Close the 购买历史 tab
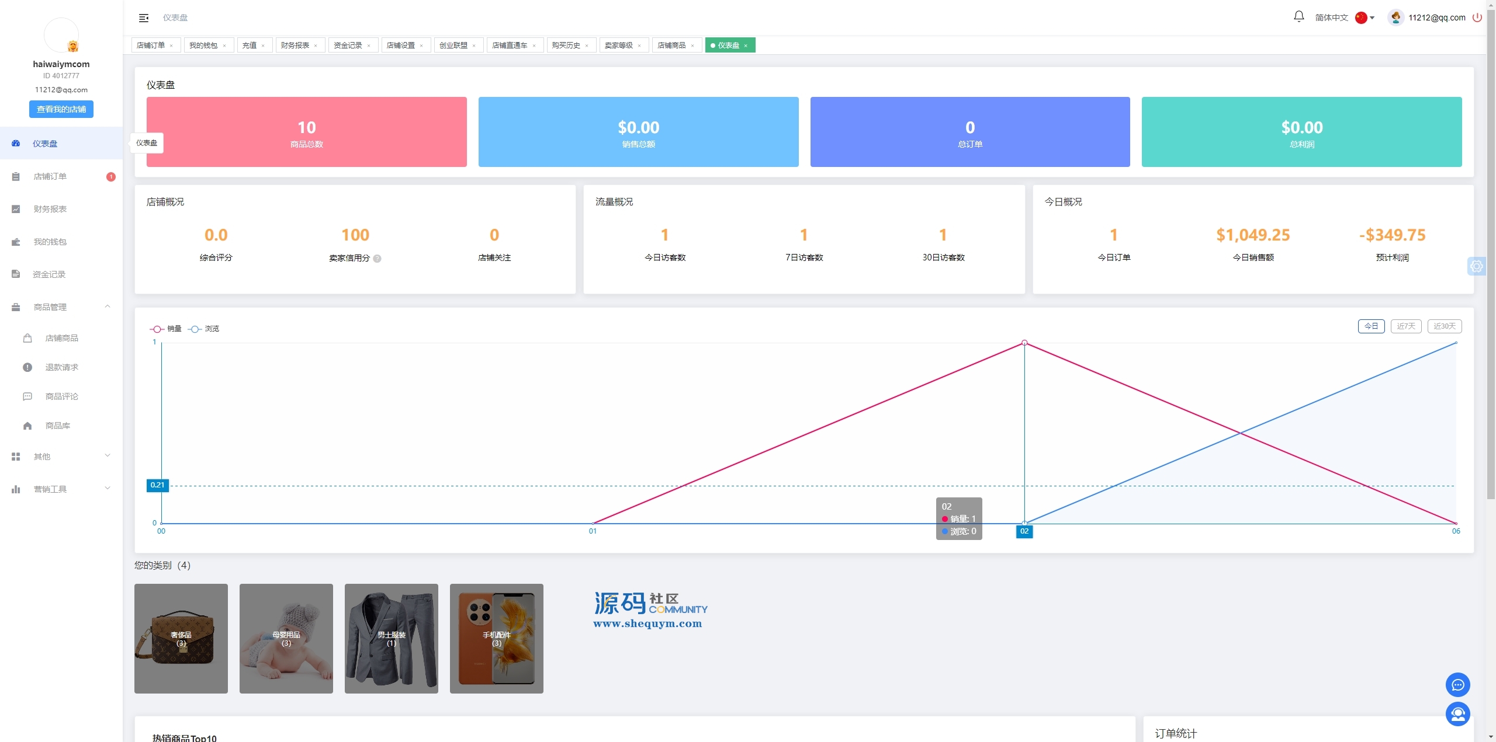Image resolution: width=1496 pixels, height=742 pixels. 587,46
